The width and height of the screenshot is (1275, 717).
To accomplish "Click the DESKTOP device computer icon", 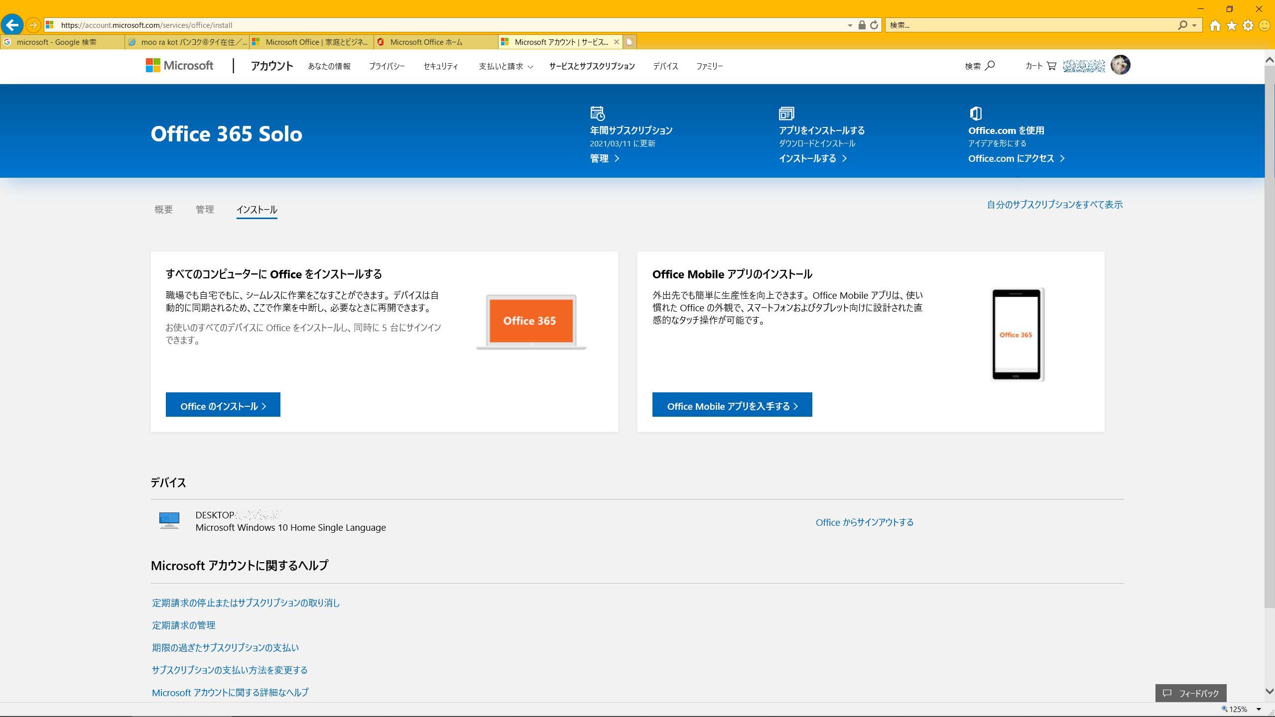I will [x=169, y=520].
